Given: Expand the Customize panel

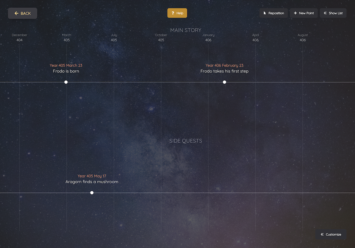Looking at the screenshot, I should pyautogui.click(x=331, y=234).
